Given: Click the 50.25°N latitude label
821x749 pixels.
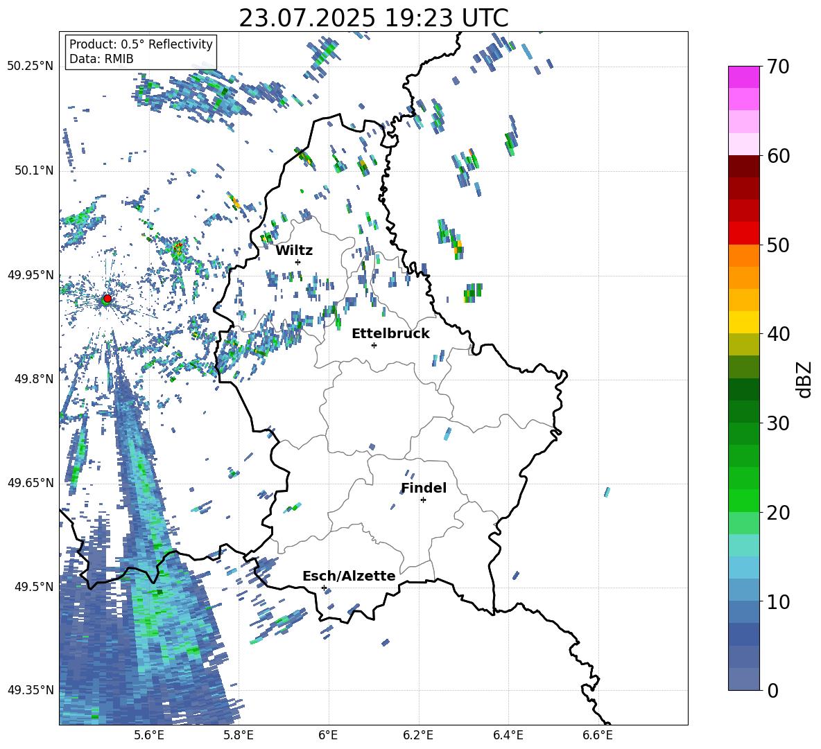Looking at the screenshot, I should [x=31, y=67].
